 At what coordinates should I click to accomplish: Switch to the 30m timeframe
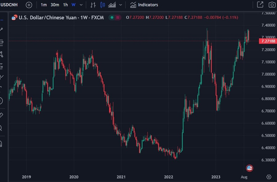[x=55, y=5]
